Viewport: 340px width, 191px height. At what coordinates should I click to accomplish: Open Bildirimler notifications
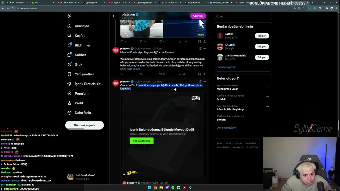[79, 45]
